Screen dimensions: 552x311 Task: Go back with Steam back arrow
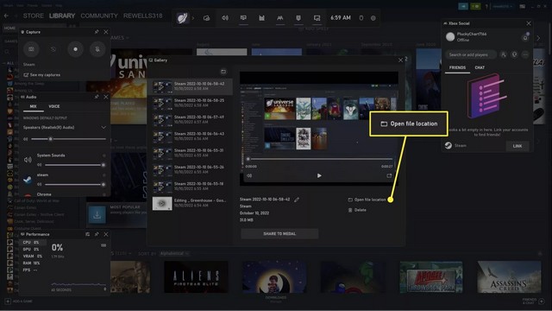click(6, 16)
